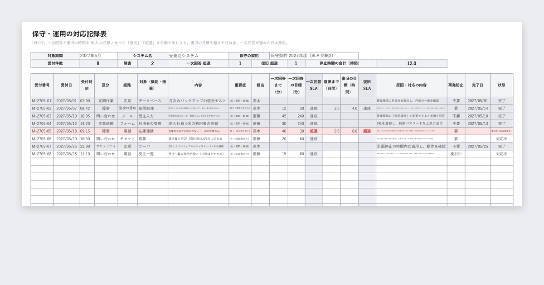
Task: Click the 45 minute value in M-2705-03 row
Action: click(278, 116)
